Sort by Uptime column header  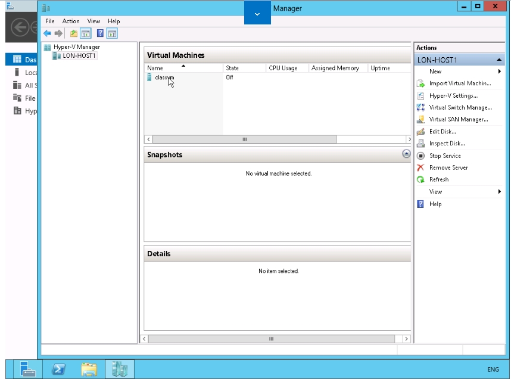click(x=389, y=68)
